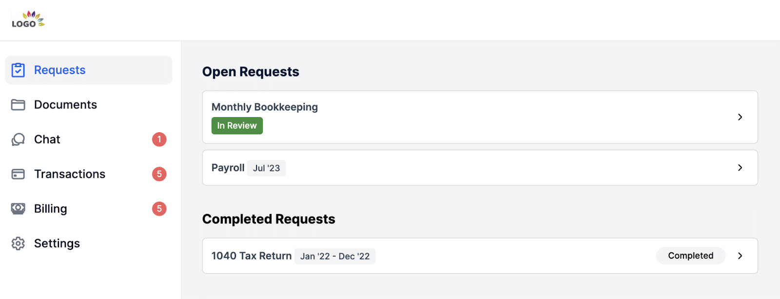Select the Transactions card icon

pyautogui.click(x=18, y=174)
